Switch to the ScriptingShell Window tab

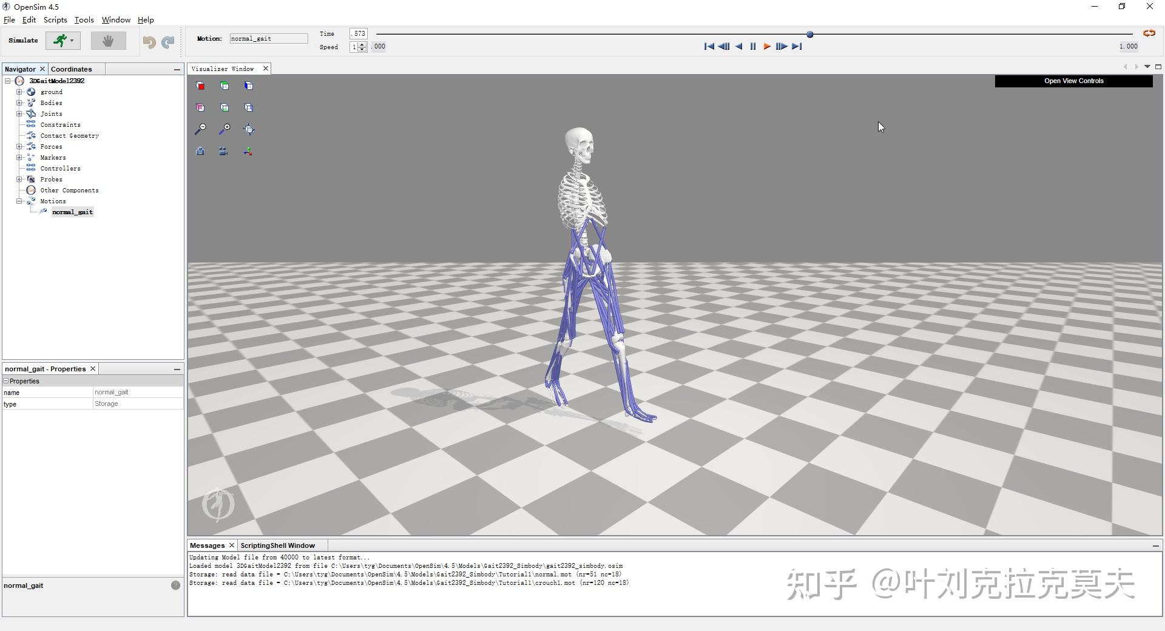coord(279,545)
